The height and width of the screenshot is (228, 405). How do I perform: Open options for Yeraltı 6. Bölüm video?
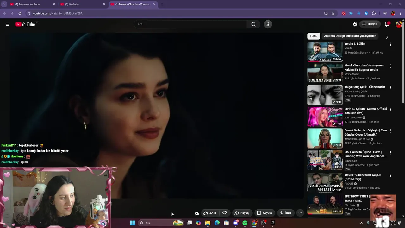tap(390, 45)
